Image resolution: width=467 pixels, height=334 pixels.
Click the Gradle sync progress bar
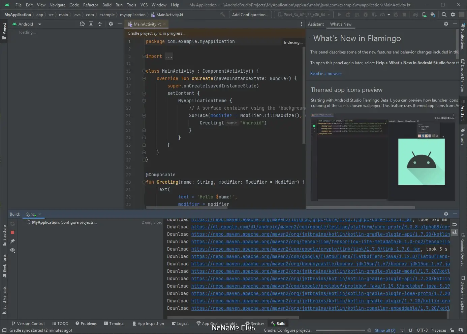click(x=341, y=330)
